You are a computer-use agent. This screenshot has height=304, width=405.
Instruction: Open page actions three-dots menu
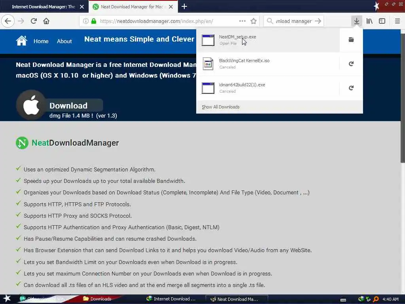coord(242,21)
